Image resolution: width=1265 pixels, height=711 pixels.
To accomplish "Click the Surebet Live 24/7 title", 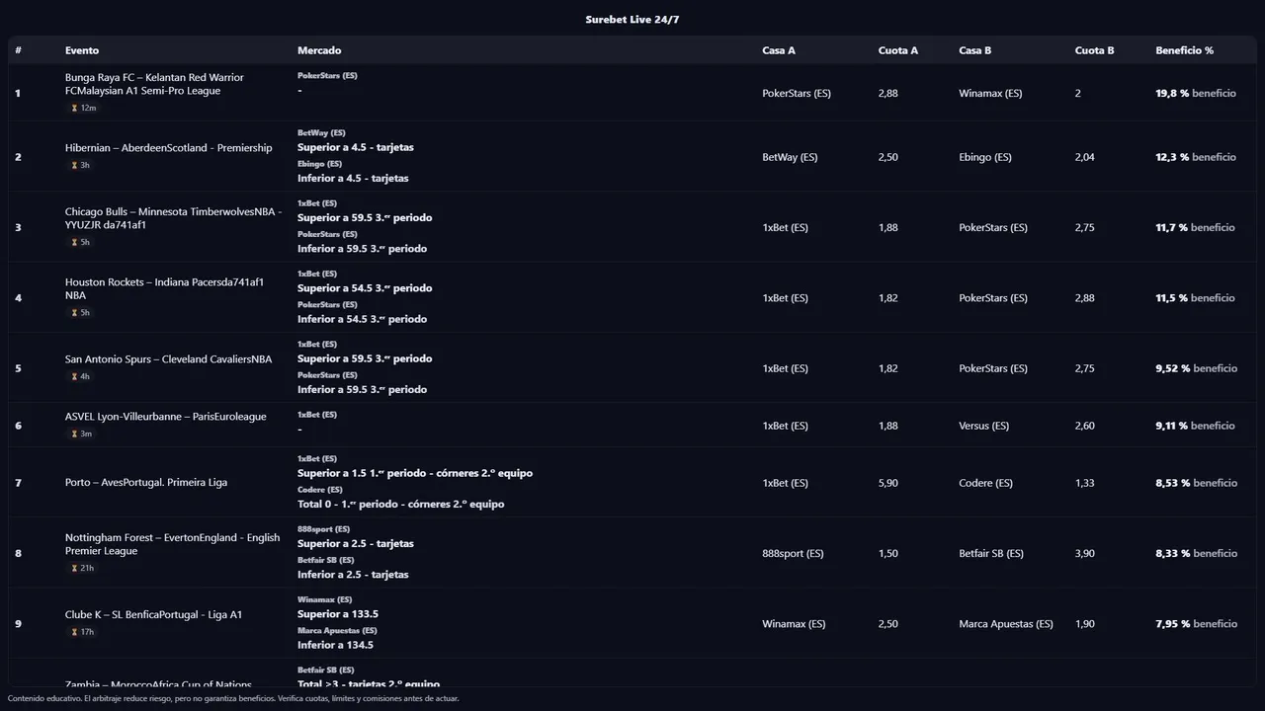I will (x=632, y=20).
